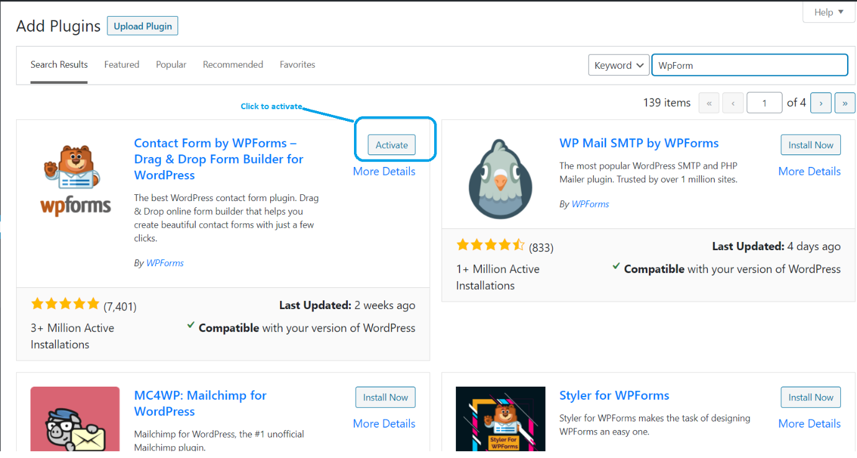This screenshot has width=857, height=458.
Task: Go to the last page of results
Action: tap(845, 103)
